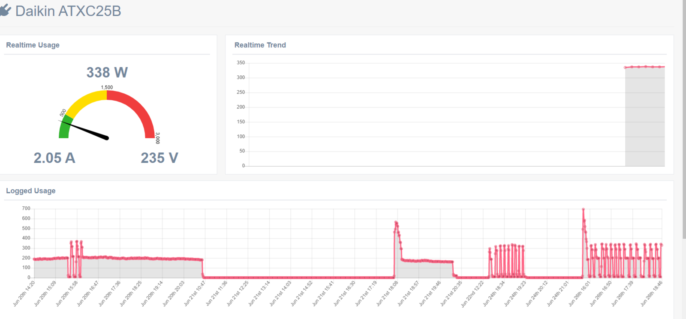
Task: Click the 235 V voltage reading
Action: click(159, 158)
